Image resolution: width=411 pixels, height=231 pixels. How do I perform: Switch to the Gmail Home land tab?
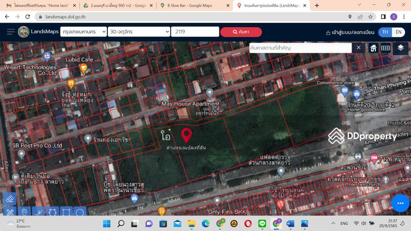pos(41,6)
